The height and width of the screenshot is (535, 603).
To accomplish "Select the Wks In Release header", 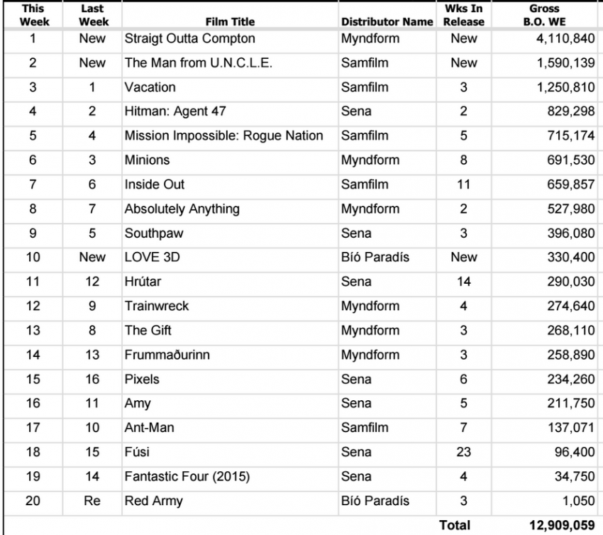I will (x=463, y=15).
